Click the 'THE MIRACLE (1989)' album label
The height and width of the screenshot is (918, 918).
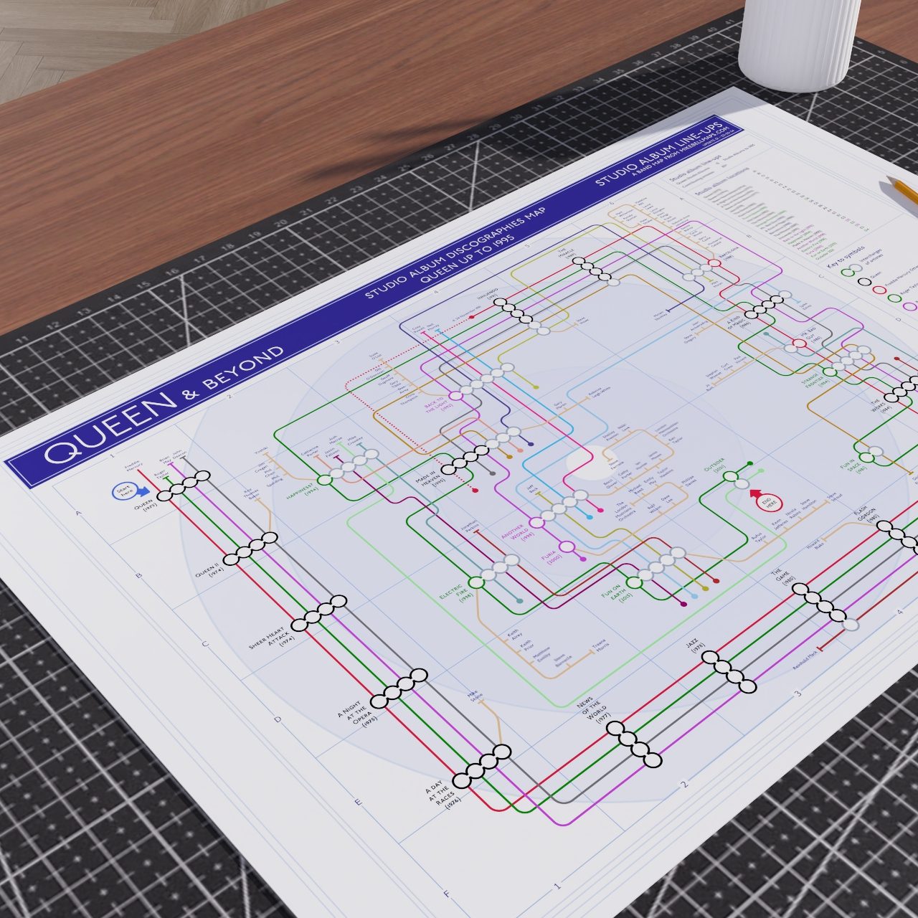click(x=567, y=254)
